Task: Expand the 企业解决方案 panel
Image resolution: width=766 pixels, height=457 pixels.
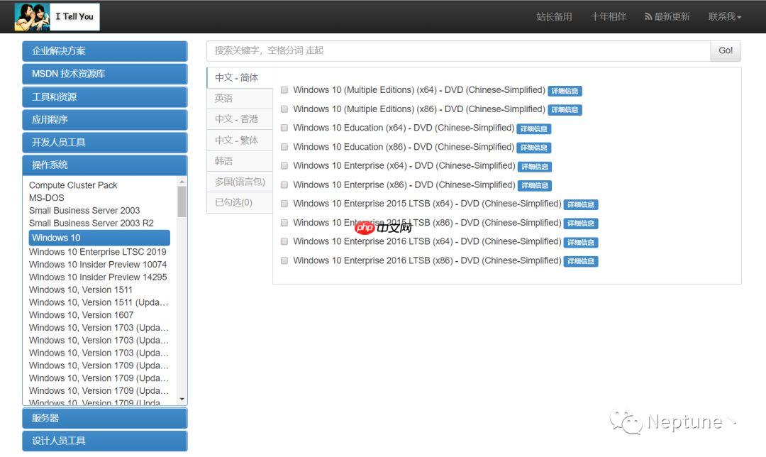Action: [x=104, y=51]
